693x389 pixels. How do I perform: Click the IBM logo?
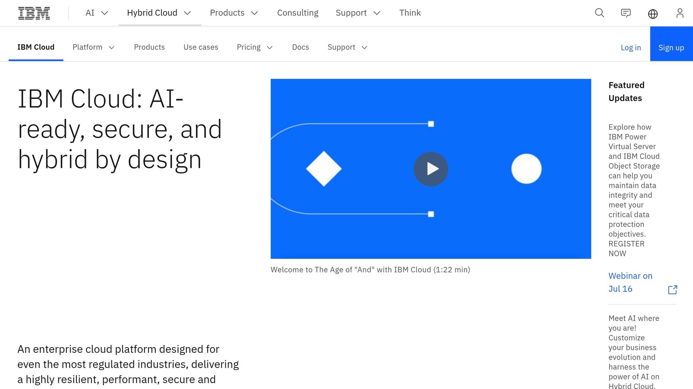click(x=34, y=13)
